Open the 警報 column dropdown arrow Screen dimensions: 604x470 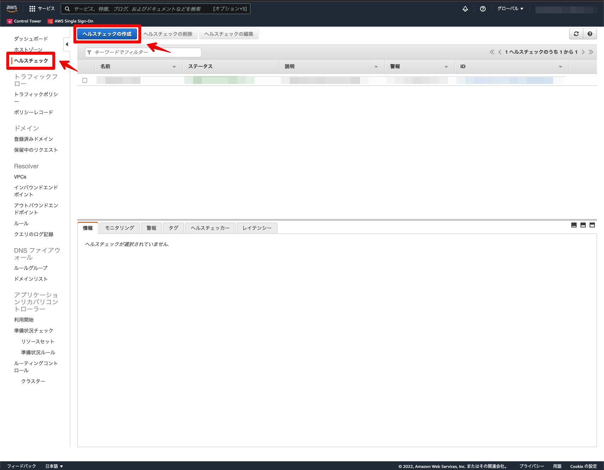(x=446, y=67)
